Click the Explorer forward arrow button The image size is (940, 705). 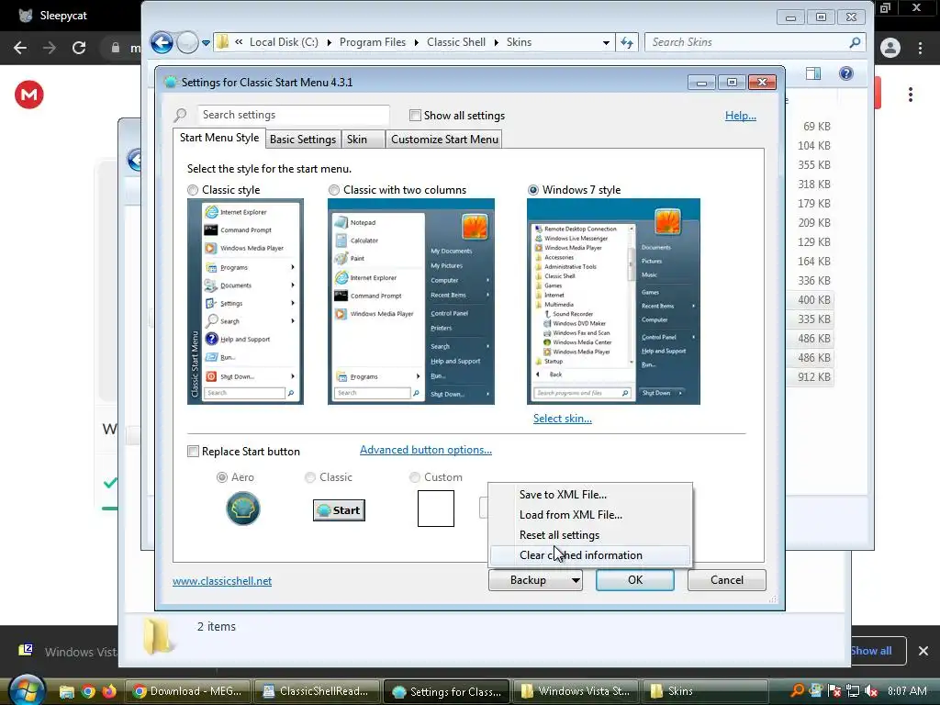[x=187, y=42]
